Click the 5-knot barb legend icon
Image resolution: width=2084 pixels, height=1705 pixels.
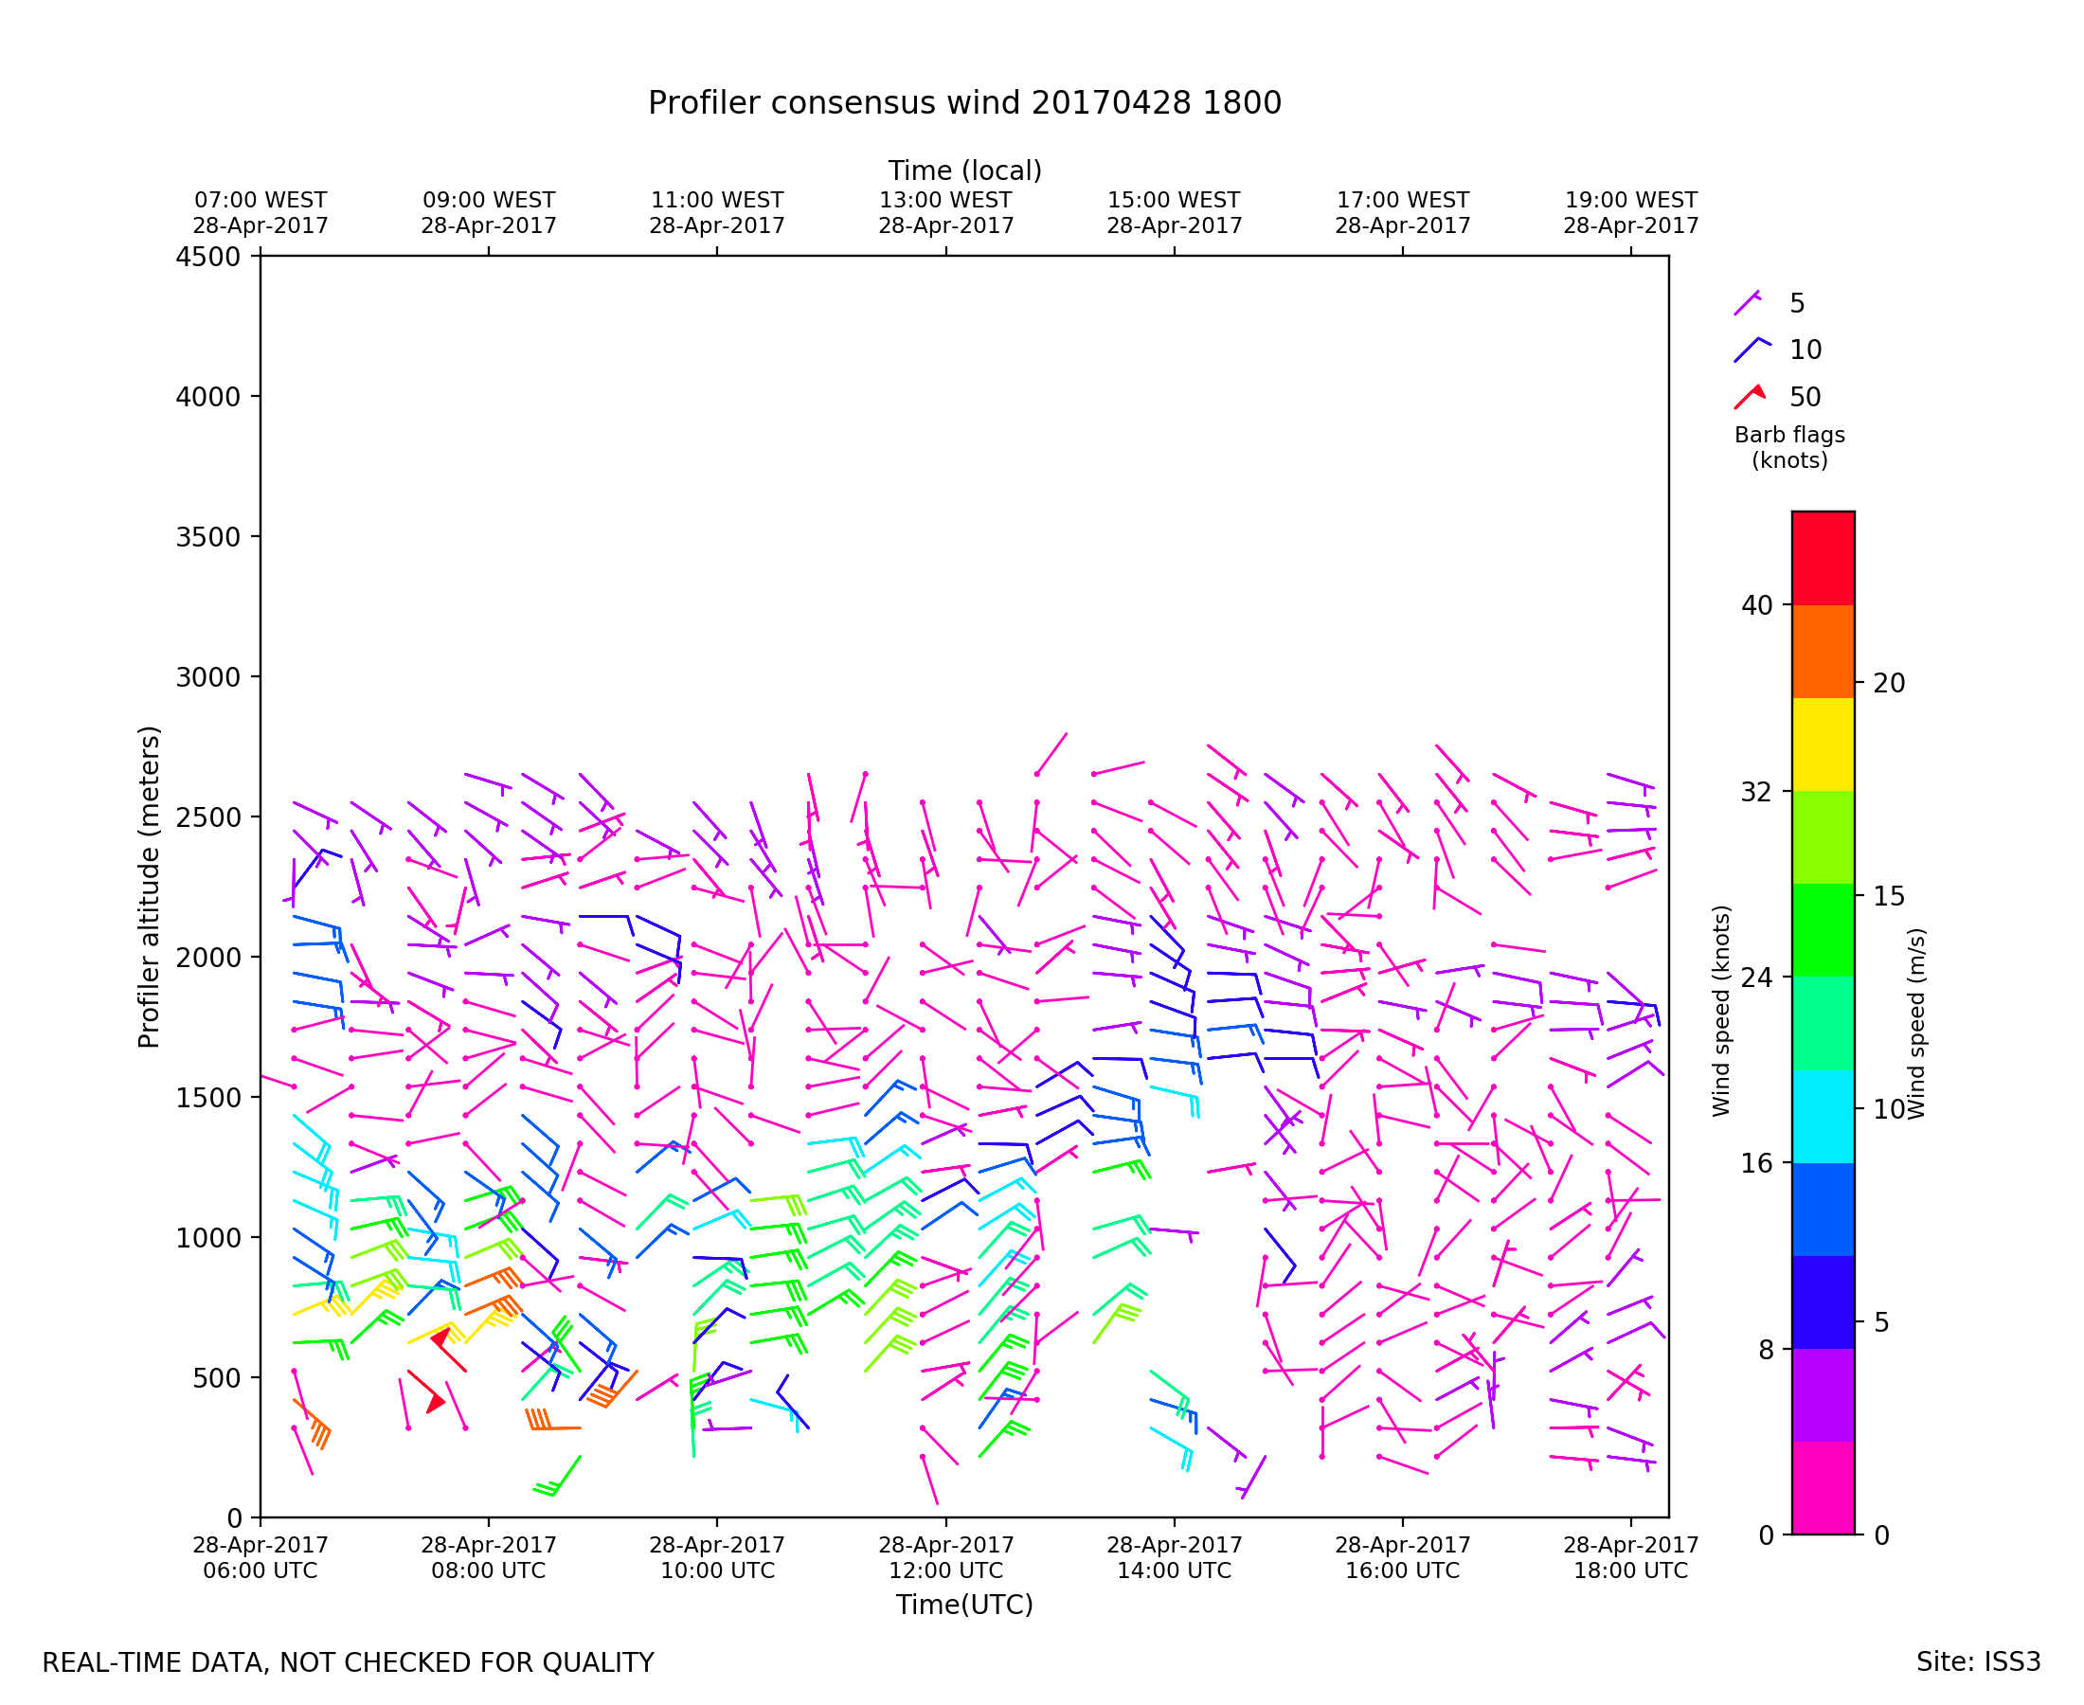[x=1746, y=303]
